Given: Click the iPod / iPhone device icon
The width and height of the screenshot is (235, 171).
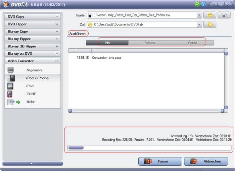Looking at the screenshot, I should (11, 78).
